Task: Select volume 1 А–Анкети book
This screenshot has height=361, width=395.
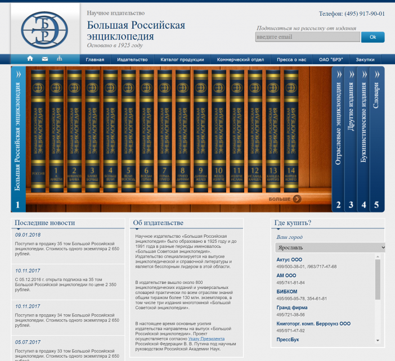Action: pyautogui.click(x=56, y=131)
